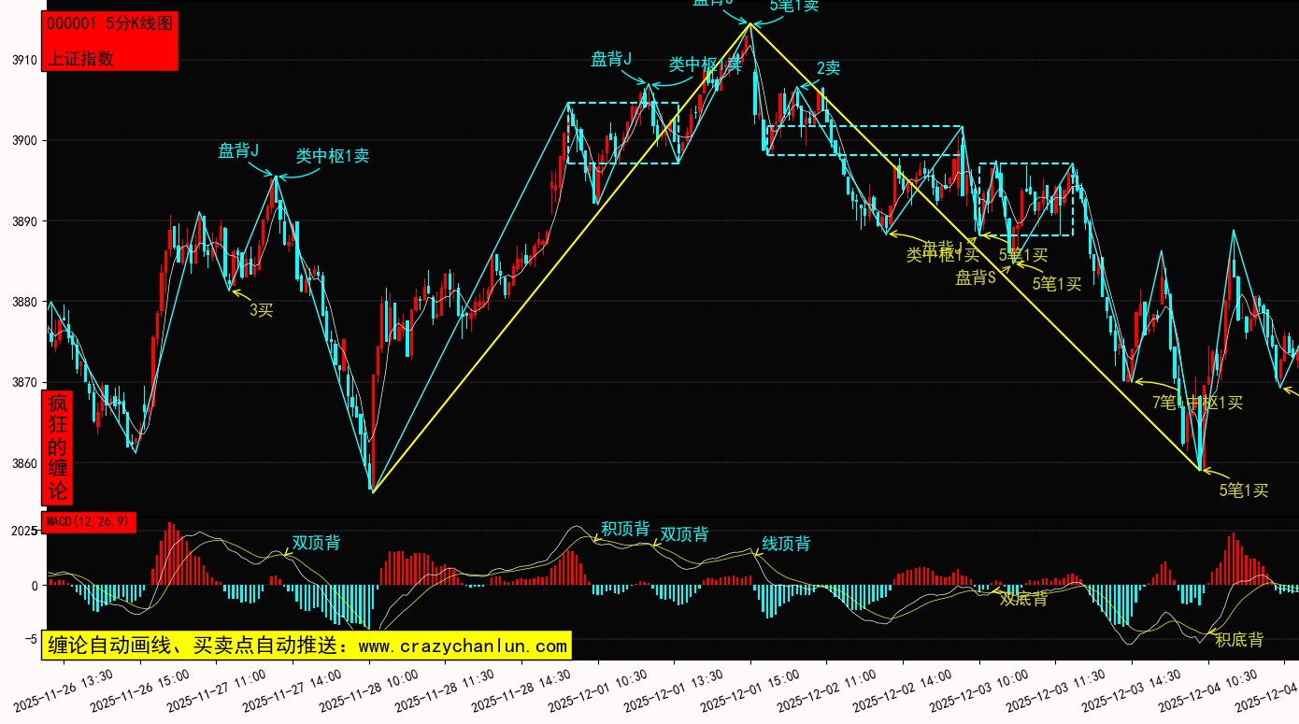The width and height of the screenshot is (1299, 724).
Task: Select the 双底背 label in MACD panel
Action: tap(1023, 599)
